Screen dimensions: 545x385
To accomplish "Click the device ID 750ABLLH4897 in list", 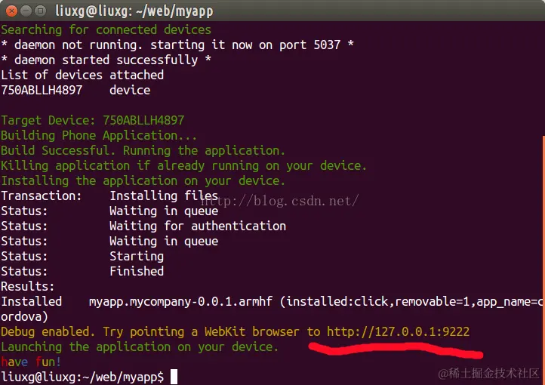I will [x=42, y=91].
